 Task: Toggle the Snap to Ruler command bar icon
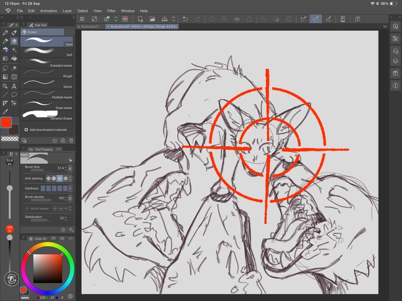pyautogui.click(x=303, y=19)
